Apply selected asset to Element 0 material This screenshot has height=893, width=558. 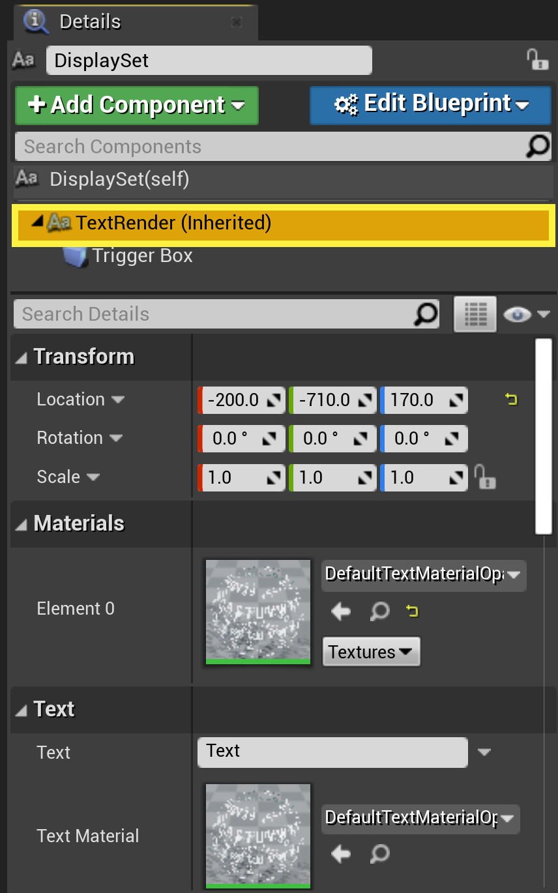click(340, 611)
